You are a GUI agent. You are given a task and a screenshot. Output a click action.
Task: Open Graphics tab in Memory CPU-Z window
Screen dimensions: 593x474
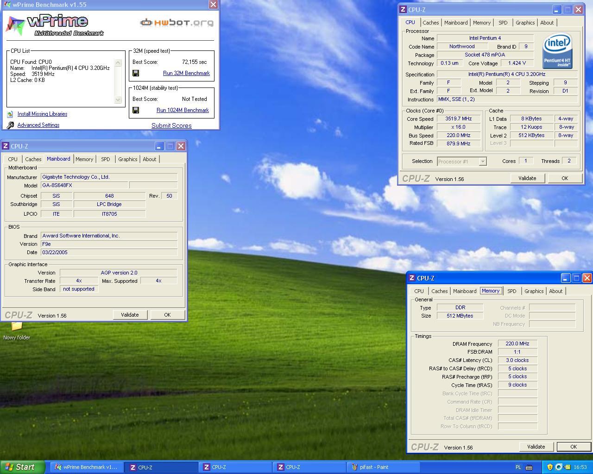tap(534, 291)
